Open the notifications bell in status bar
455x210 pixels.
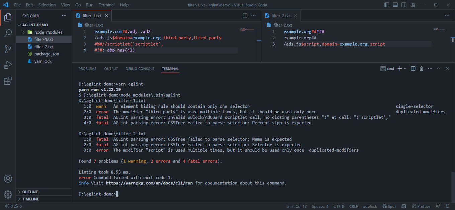tap(447, 206)
